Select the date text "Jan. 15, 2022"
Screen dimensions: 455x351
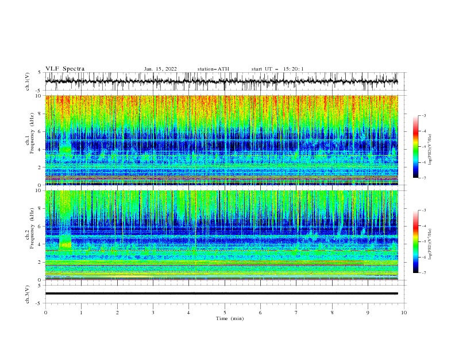click(160, 69)
